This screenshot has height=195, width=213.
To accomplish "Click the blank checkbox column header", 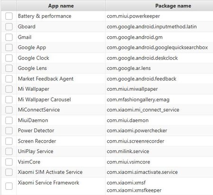I will click(x=9, y=6).
